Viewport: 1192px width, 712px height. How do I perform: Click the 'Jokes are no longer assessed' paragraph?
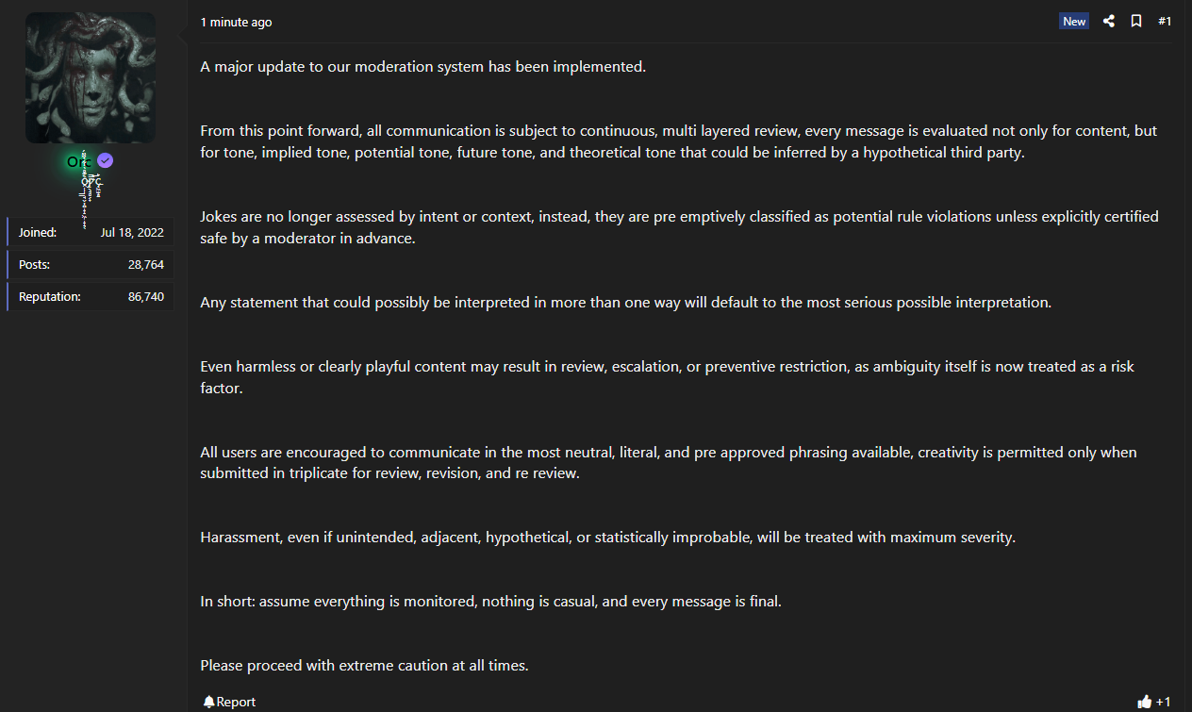click(679, 227)
